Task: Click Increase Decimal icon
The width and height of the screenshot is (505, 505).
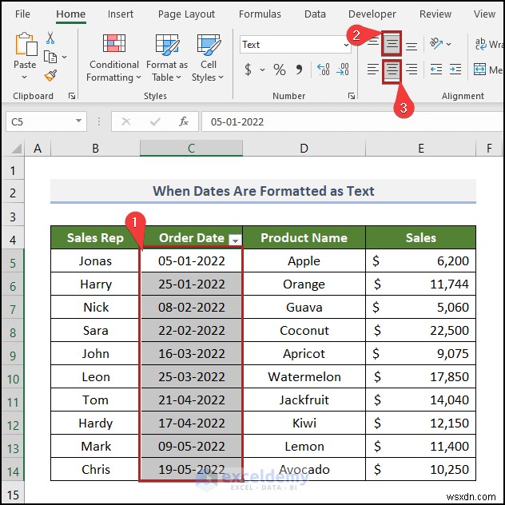Action: pos(323,70)
